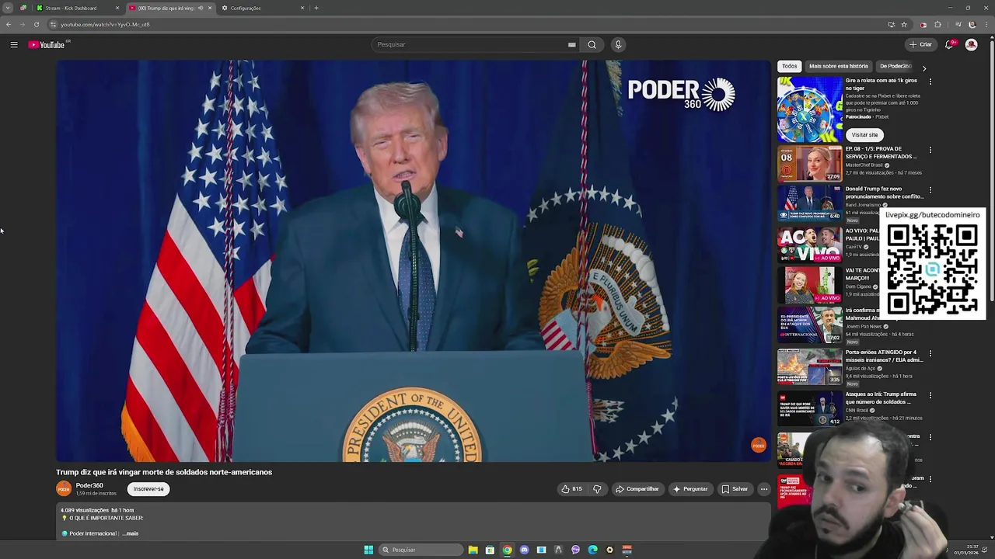
Task: Open options menu for the Pixbet ad
Action: 930,81
